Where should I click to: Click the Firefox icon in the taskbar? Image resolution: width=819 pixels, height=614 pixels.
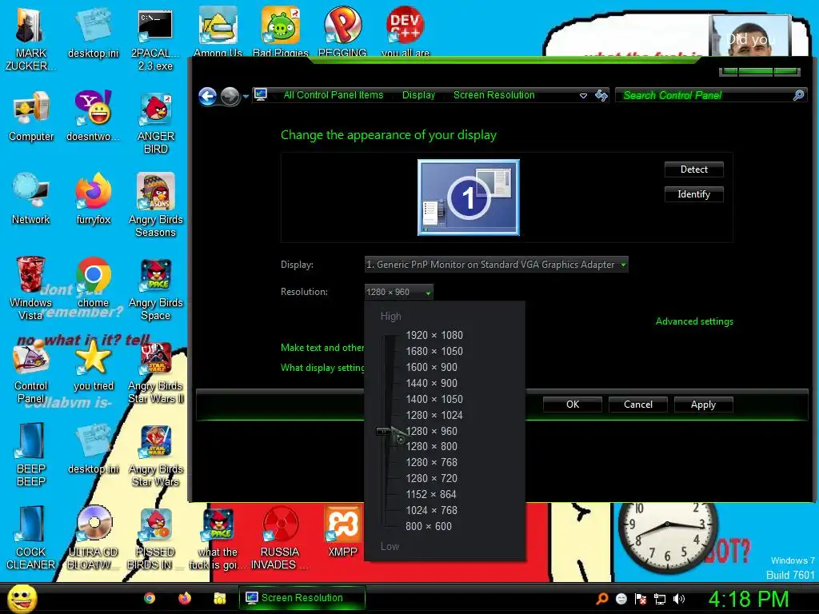coord(185,598)
